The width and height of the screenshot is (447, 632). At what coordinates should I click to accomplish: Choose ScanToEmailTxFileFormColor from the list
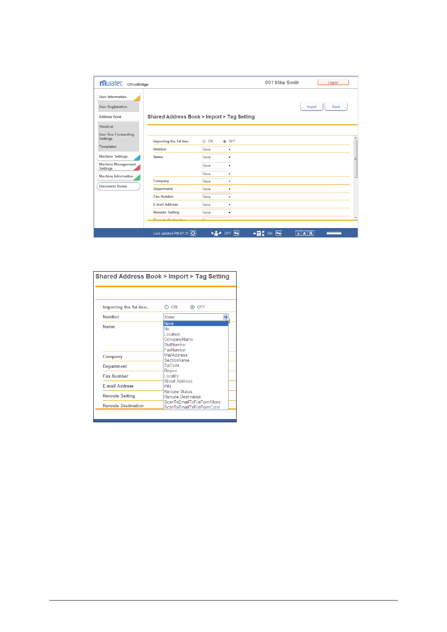195,407
